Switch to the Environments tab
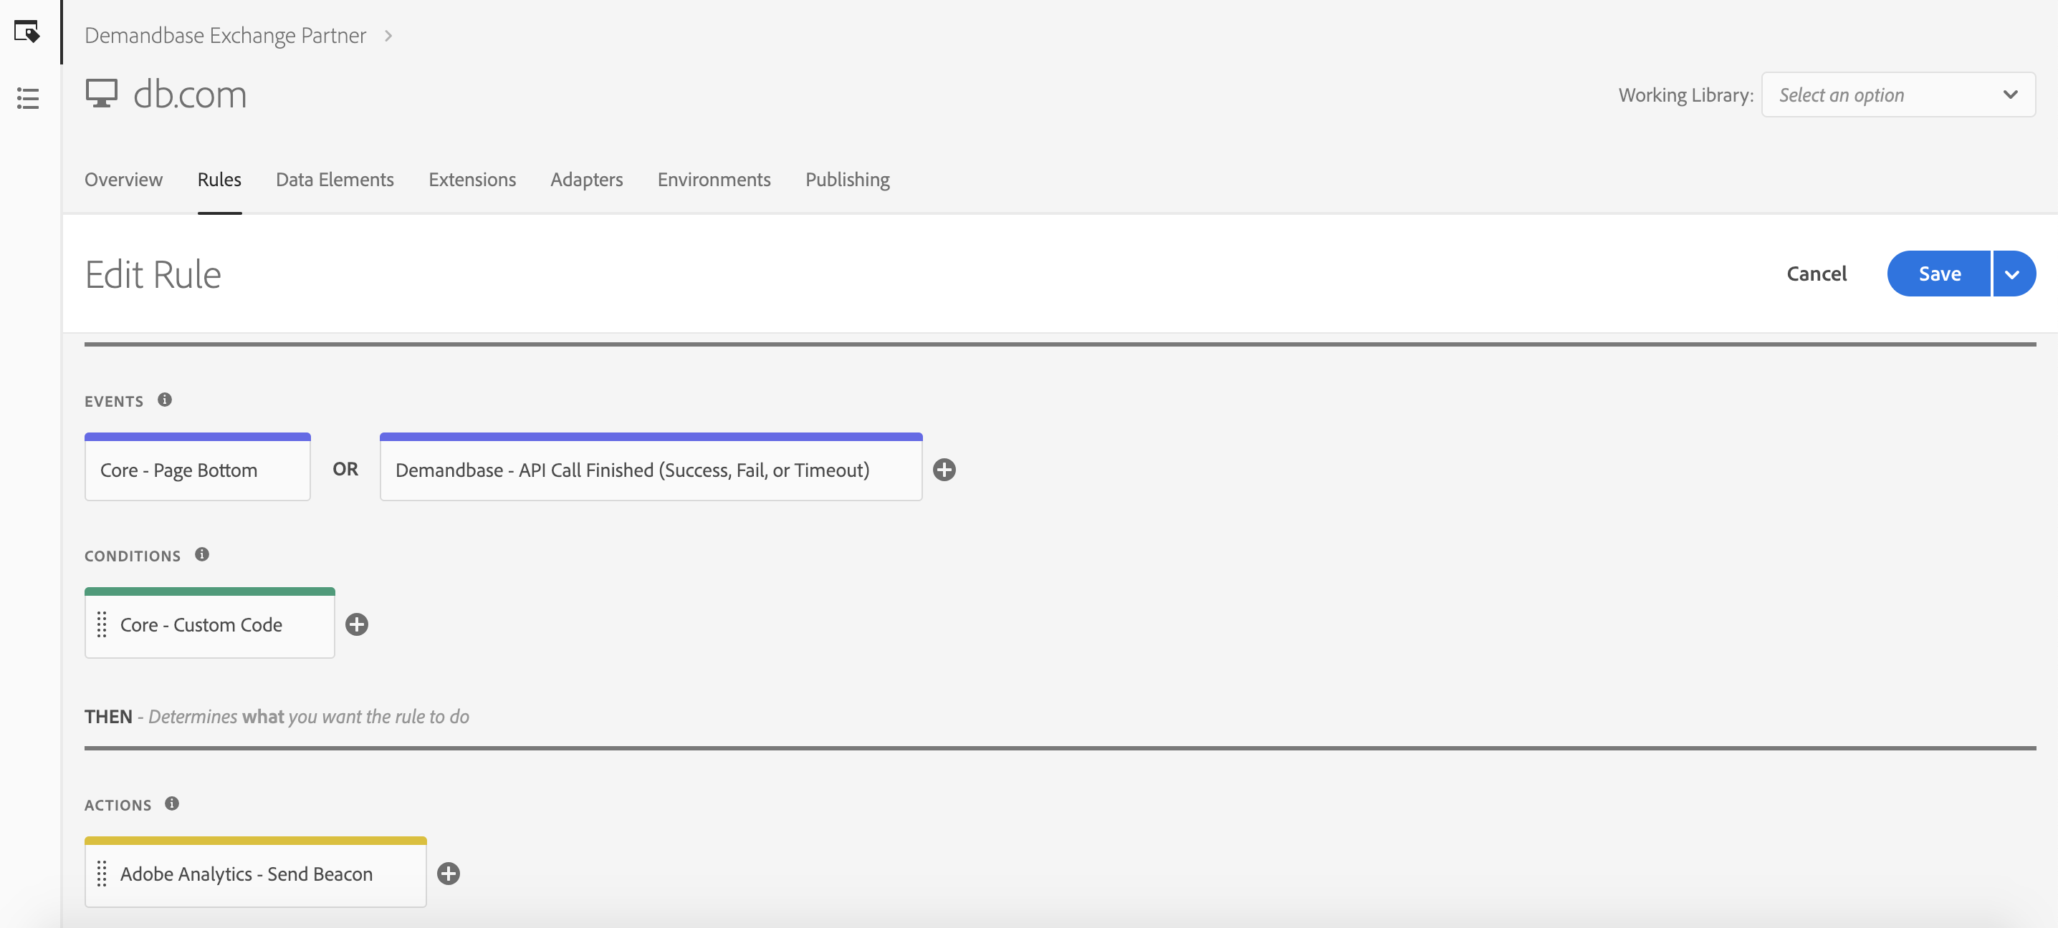The image size is (2058, 928). 714,180
